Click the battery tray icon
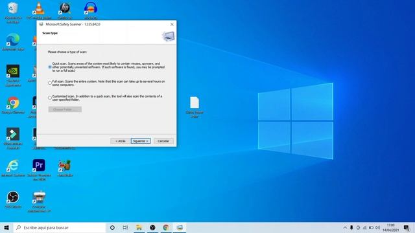Screen dimensions: 415x233 372,227
